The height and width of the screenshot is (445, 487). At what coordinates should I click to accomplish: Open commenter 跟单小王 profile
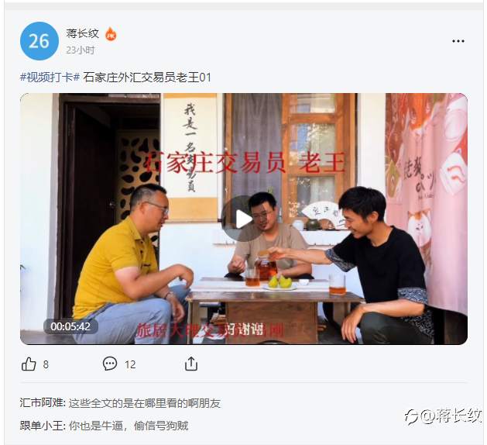(x=41, y=426)
